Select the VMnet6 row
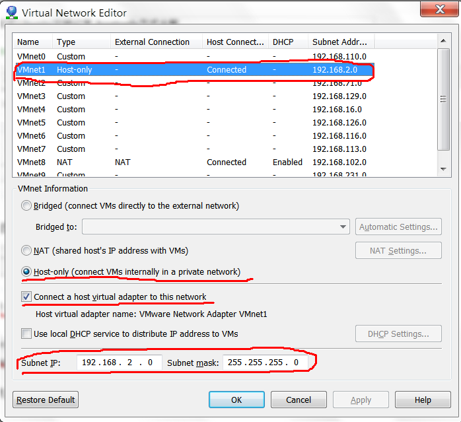Image resolution: width=461 pixels, height=422 pixels. point(194,136)
